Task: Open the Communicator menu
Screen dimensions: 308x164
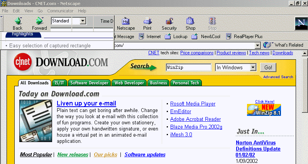Action: pyautogui.click(x=60, y=11)
